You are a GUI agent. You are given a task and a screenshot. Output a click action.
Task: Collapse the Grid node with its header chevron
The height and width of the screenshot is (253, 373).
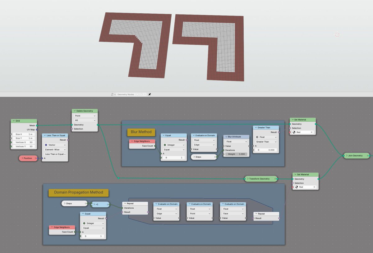[x=14, y=121]
